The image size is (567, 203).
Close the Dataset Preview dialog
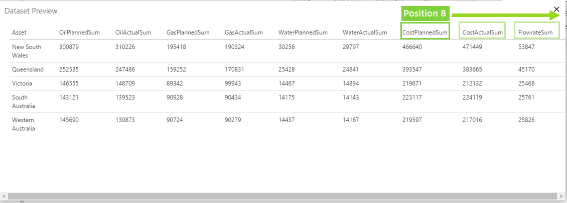click(556, 9)
